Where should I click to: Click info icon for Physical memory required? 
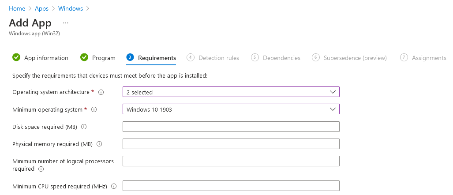pos(99,144)
